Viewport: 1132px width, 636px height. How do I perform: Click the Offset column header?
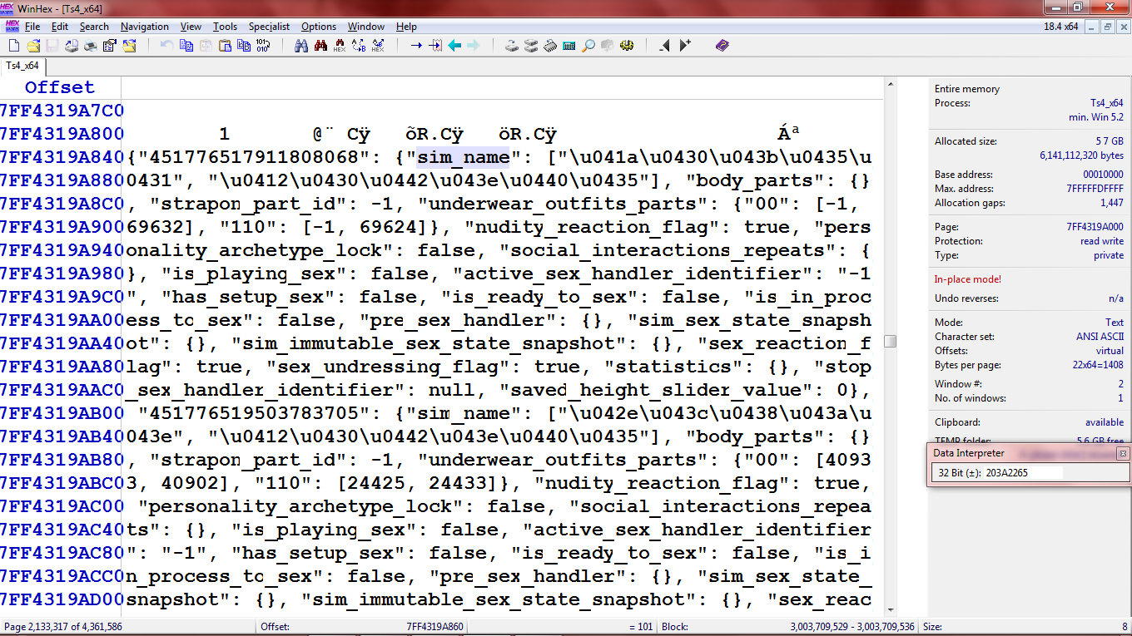tap(60, 87)
